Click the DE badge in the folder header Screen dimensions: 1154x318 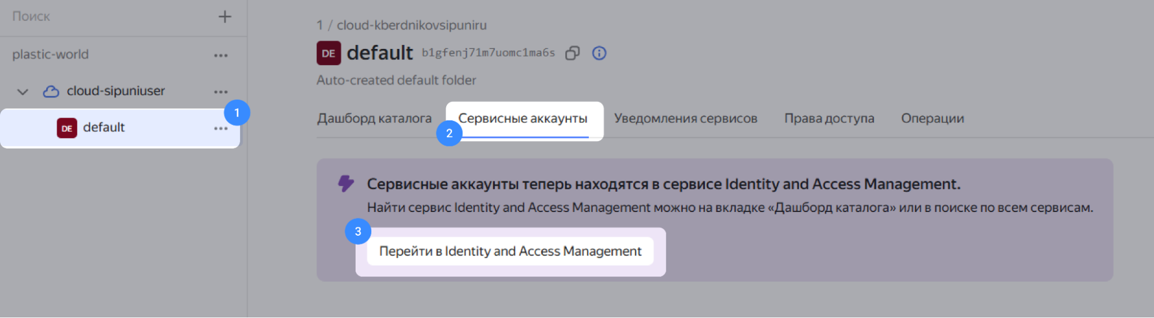[328, 53]
